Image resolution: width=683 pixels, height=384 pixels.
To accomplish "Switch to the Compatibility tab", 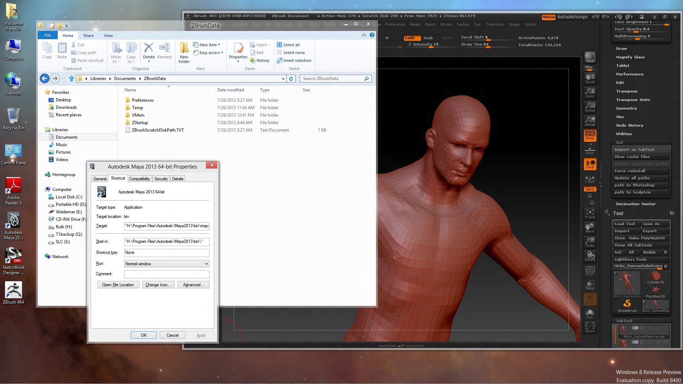I will 139,179.
